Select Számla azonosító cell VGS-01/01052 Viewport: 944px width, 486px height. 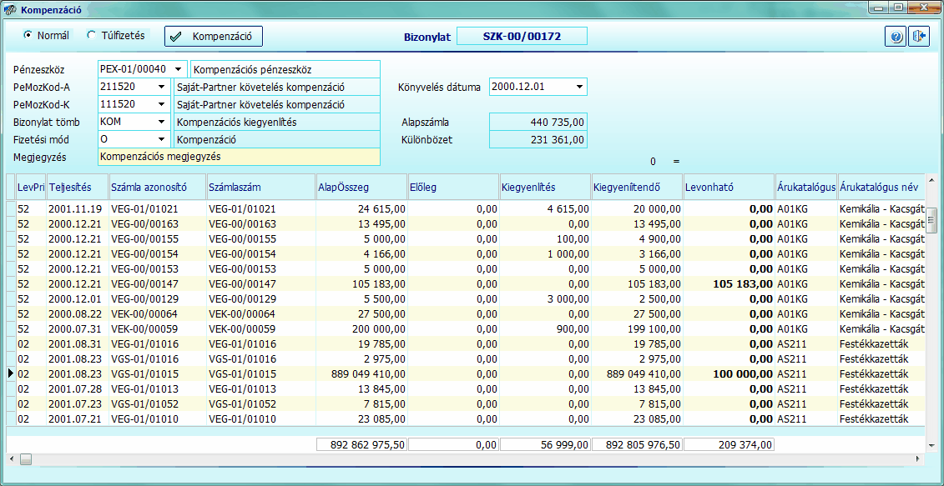click(x=158, y=404)
